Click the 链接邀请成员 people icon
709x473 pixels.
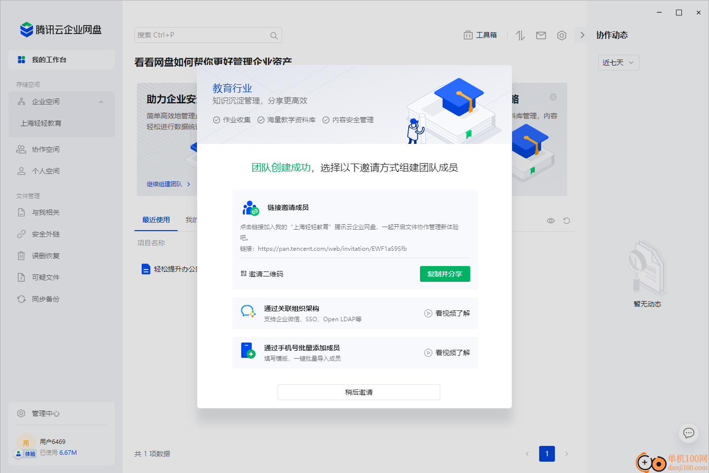pos(251,208)
